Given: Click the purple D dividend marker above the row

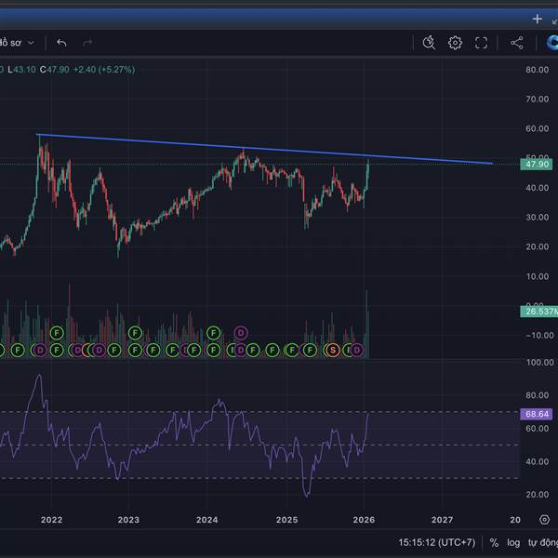Looking at the screenshot, I should (240, 332).
